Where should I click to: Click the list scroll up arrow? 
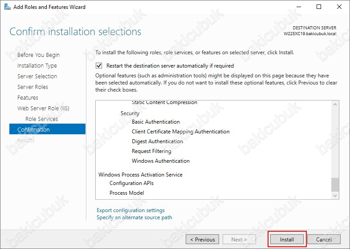[x=335, y=104]
